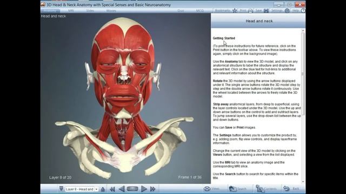Open the Quiz tab
This screenshot has height=194, width=346.
point(181,11)
